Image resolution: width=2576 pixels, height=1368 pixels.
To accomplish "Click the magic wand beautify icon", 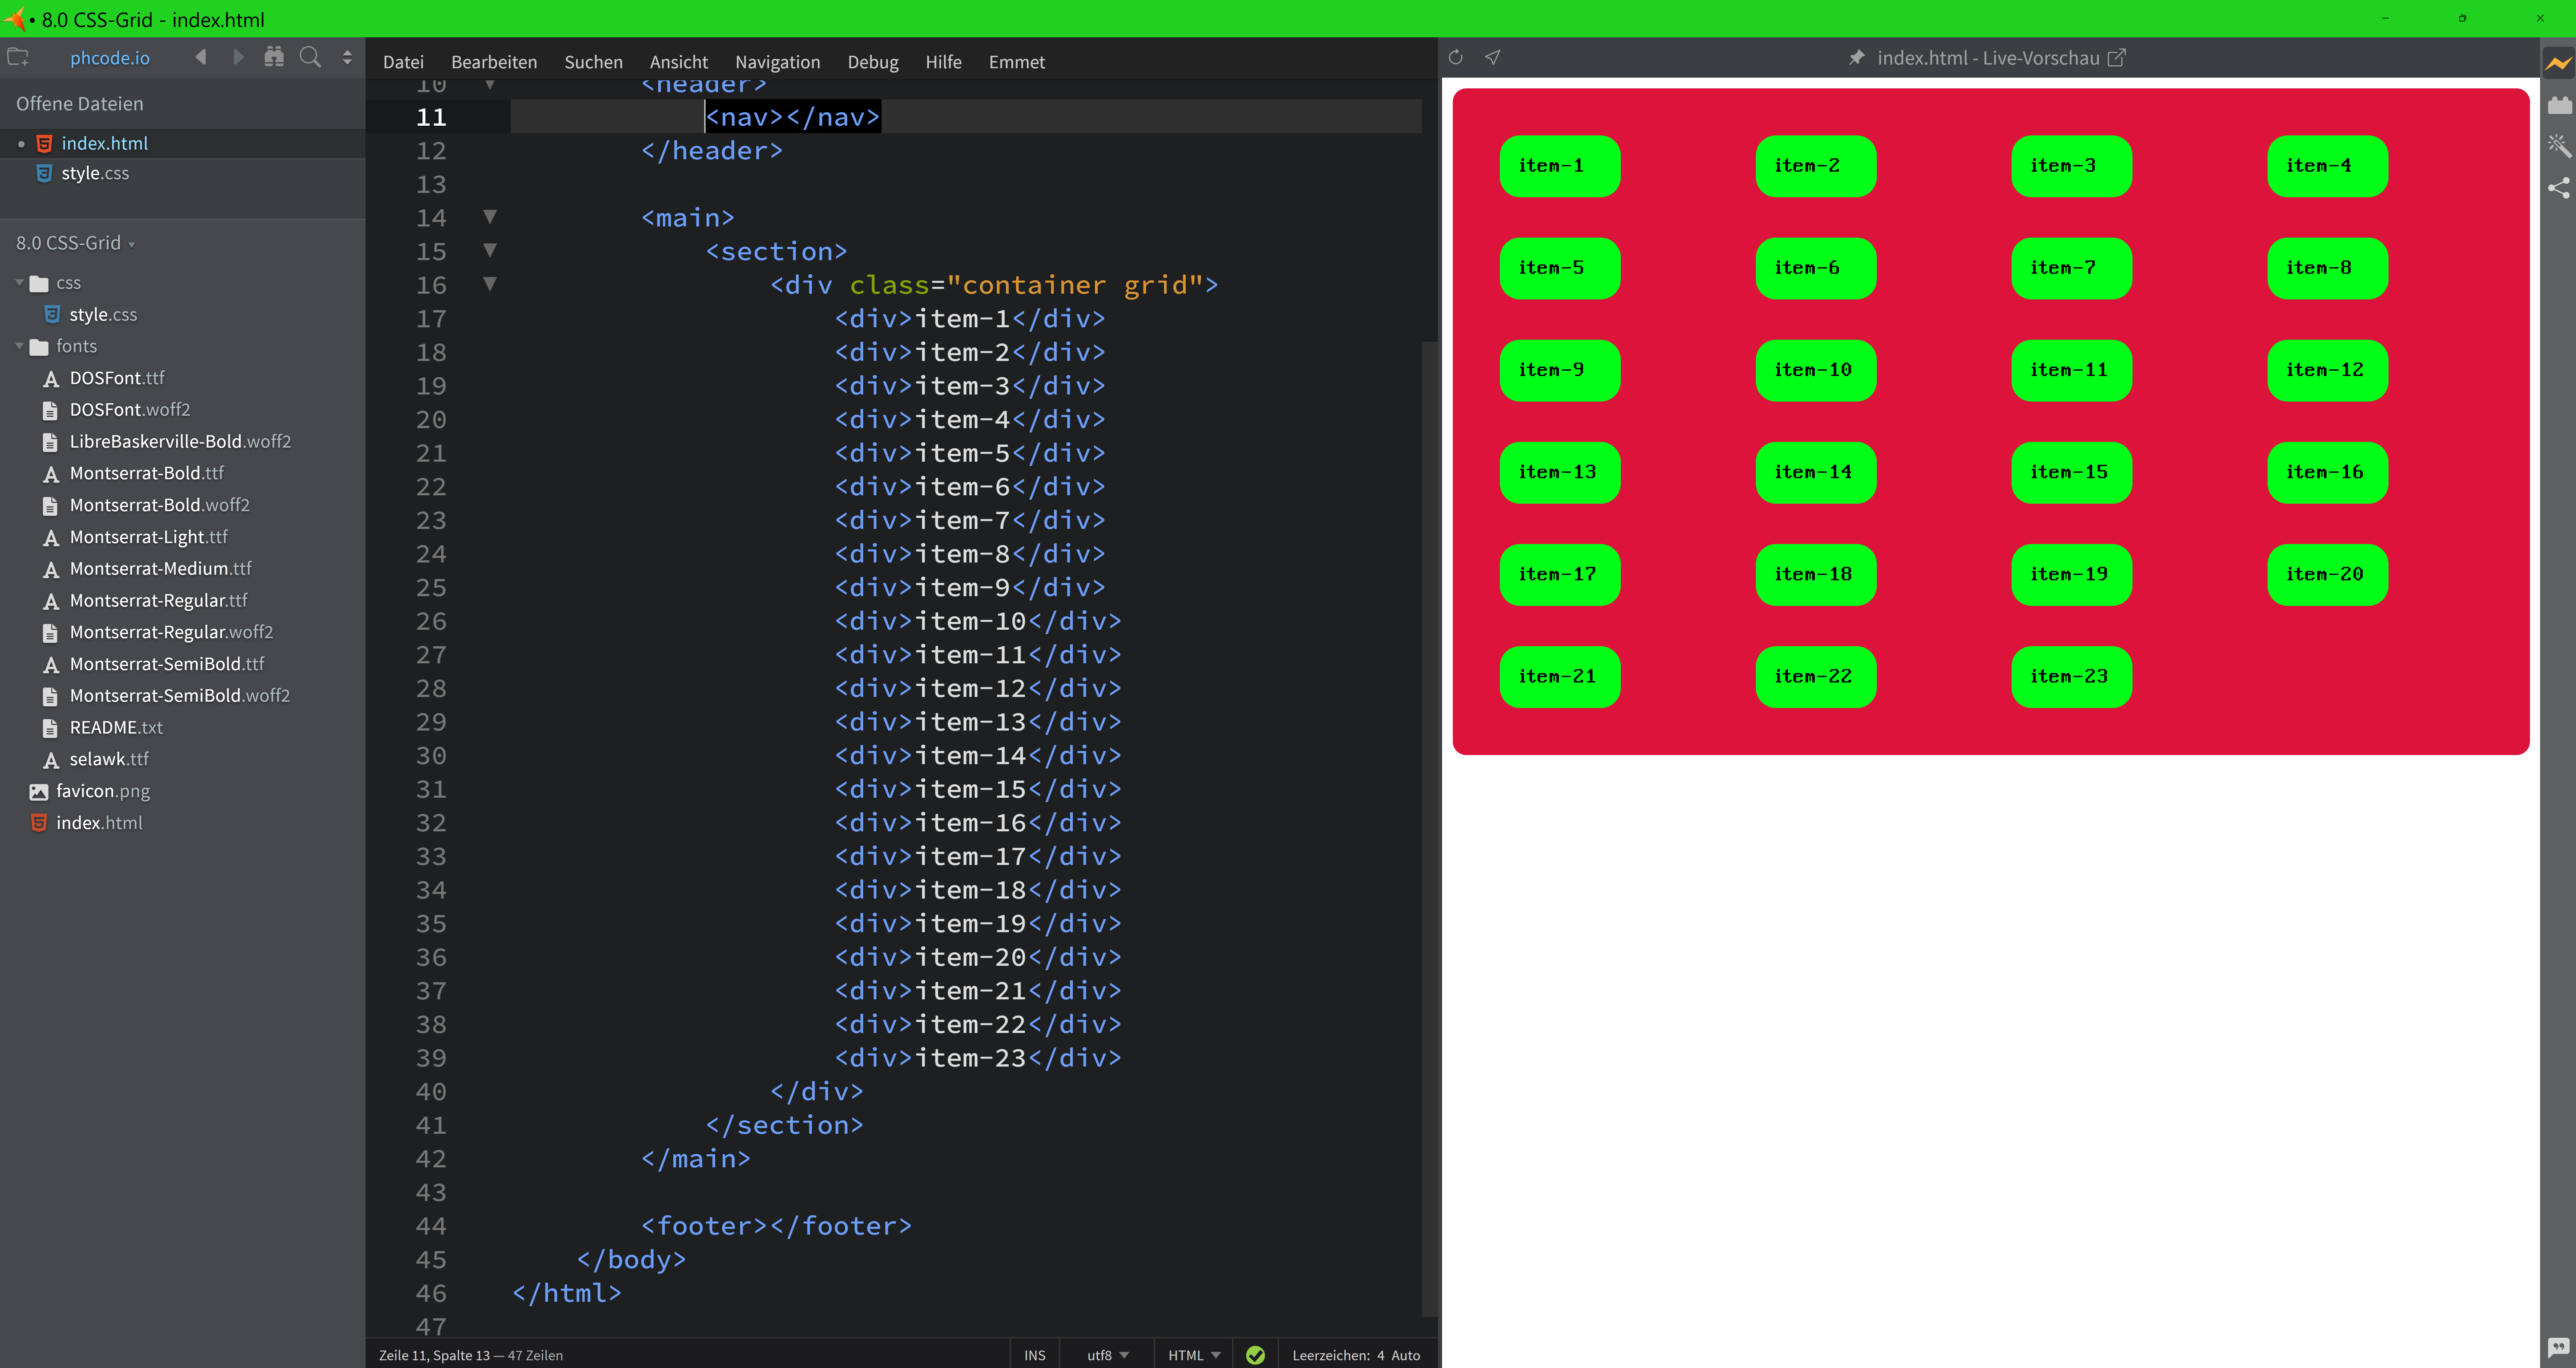I will coord(2559,146).
